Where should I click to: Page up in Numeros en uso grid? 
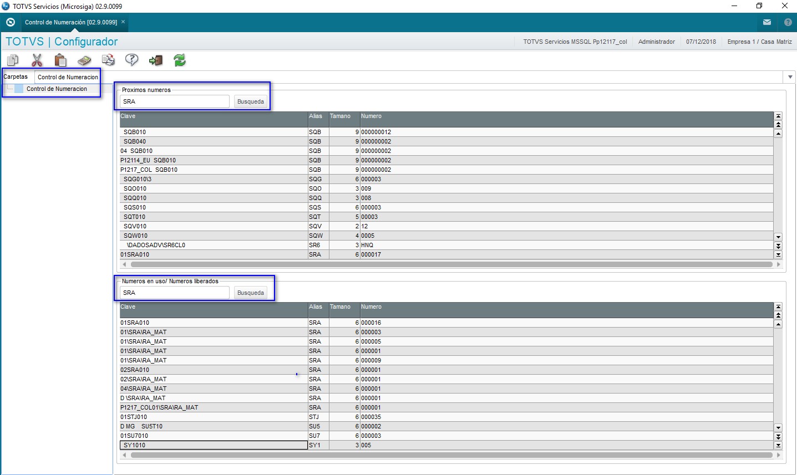[778, 315]
